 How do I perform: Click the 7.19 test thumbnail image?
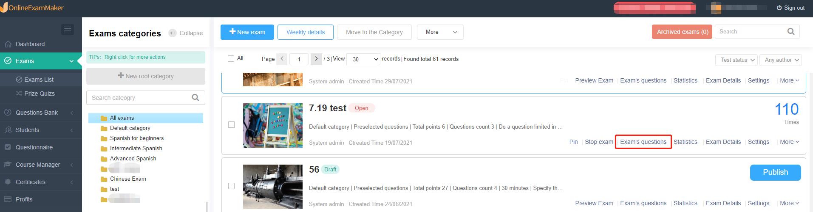click(x=273, y=125)
